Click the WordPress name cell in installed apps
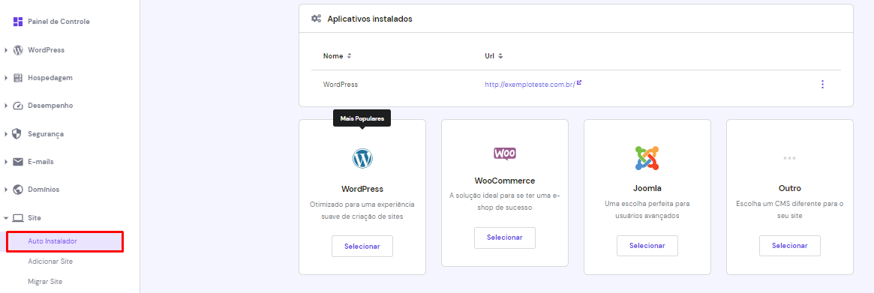The image size is (874, 293). pyautogui.click(x=341, y=85)
